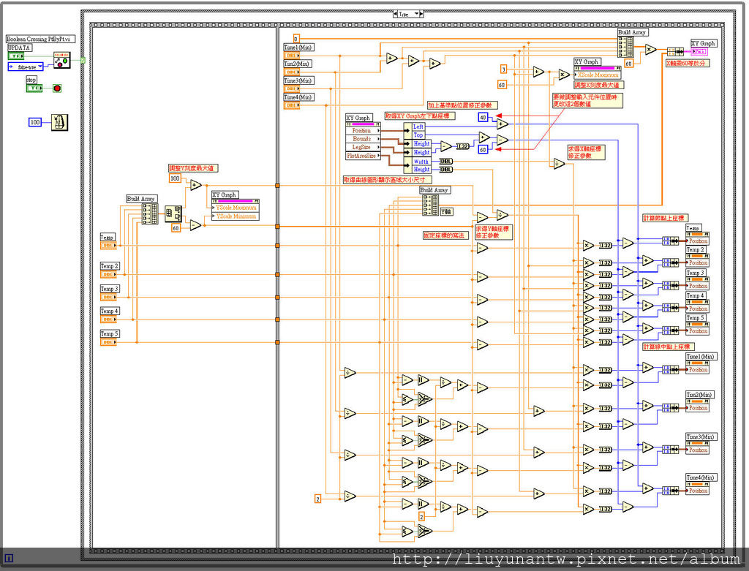749x571 pixels.
Task: Click the UPDATA boolean terminal
Action: [x=16, y=56]
